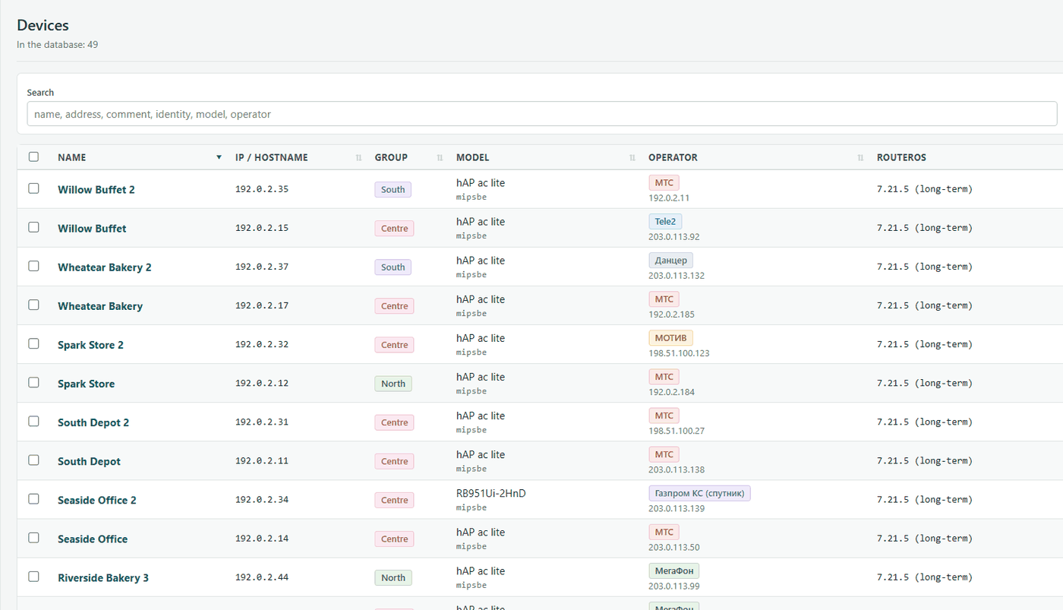Check the Riverside Bakery 3 row checkbox
The width and height of the screenshot is (1063, 610).
click(33, 576)
